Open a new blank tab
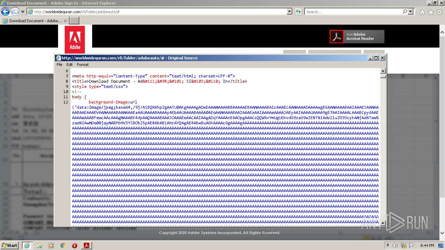Screen dimensions: 445x250 point(74,21)
